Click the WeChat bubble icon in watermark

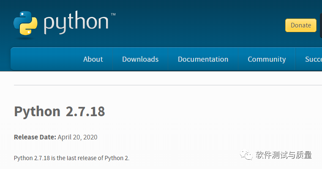[247, 155]
